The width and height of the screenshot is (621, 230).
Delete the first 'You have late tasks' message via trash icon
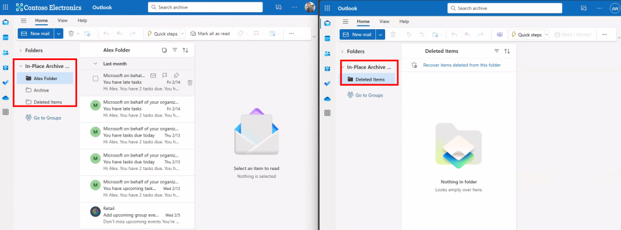click(x=190, y=83)
